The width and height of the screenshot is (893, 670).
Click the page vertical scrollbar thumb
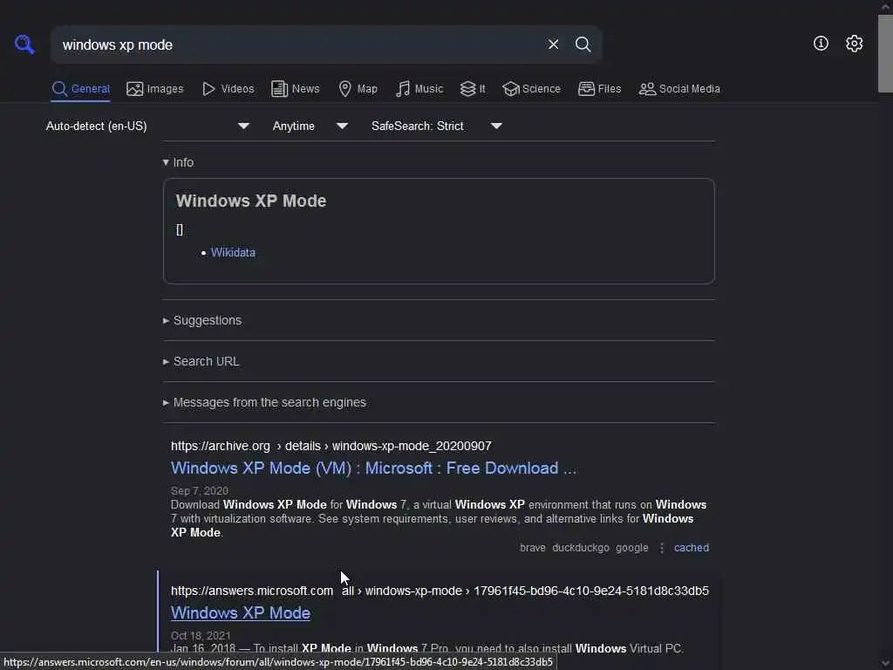(x=885, y=53)
